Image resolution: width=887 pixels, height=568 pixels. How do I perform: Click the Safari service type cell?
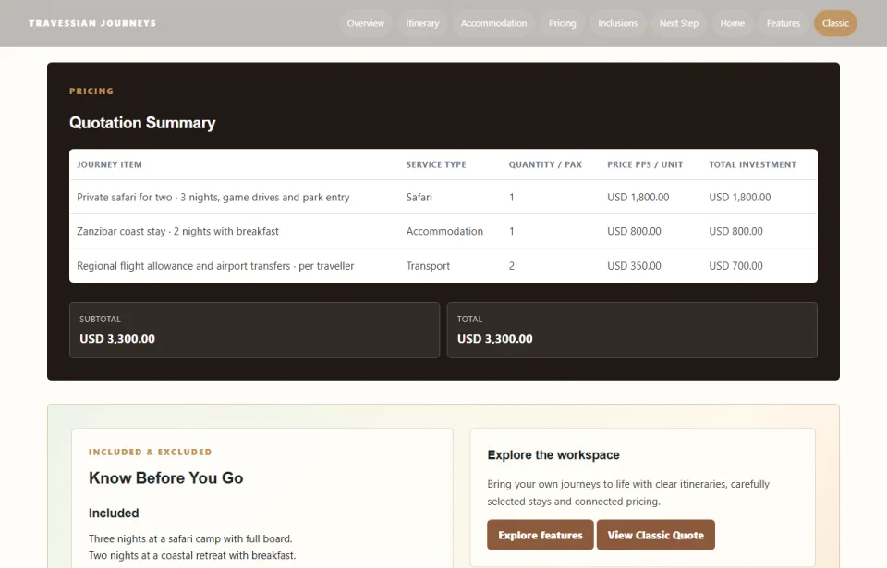click(419, 198)
